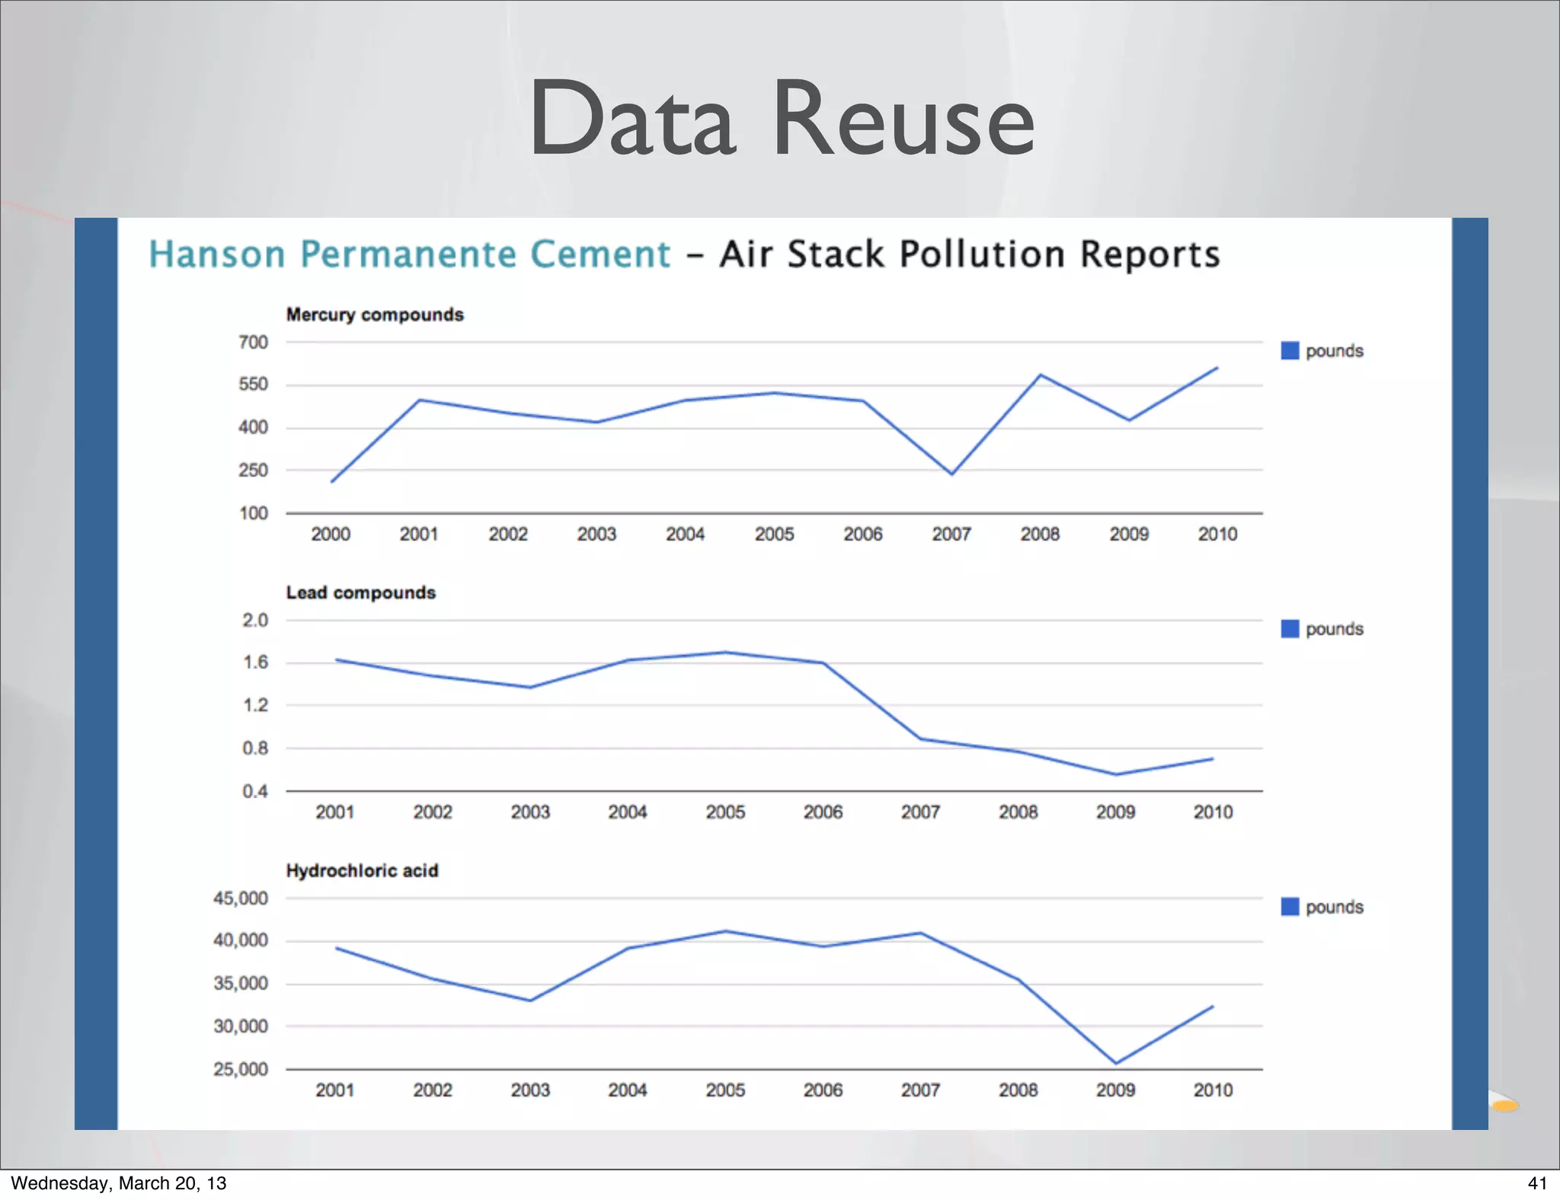Click the 2009 year label on Lead chart
Viewport: 1560px width, 1200px height.
(x=1116, y=812)
